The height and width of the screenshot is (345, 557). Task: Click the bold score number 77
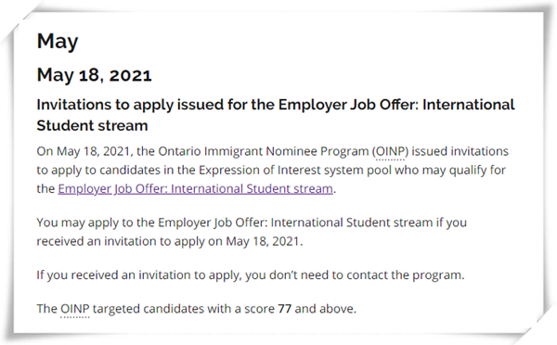click(x=285, y=309)
